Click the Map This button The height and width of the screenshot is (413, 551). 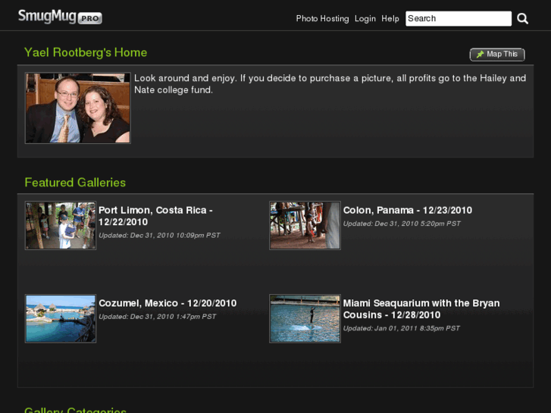click(x=497, y=55)
